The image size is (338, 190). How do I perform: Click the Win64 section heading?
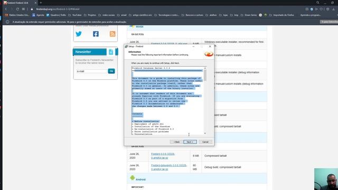(139, 26)
